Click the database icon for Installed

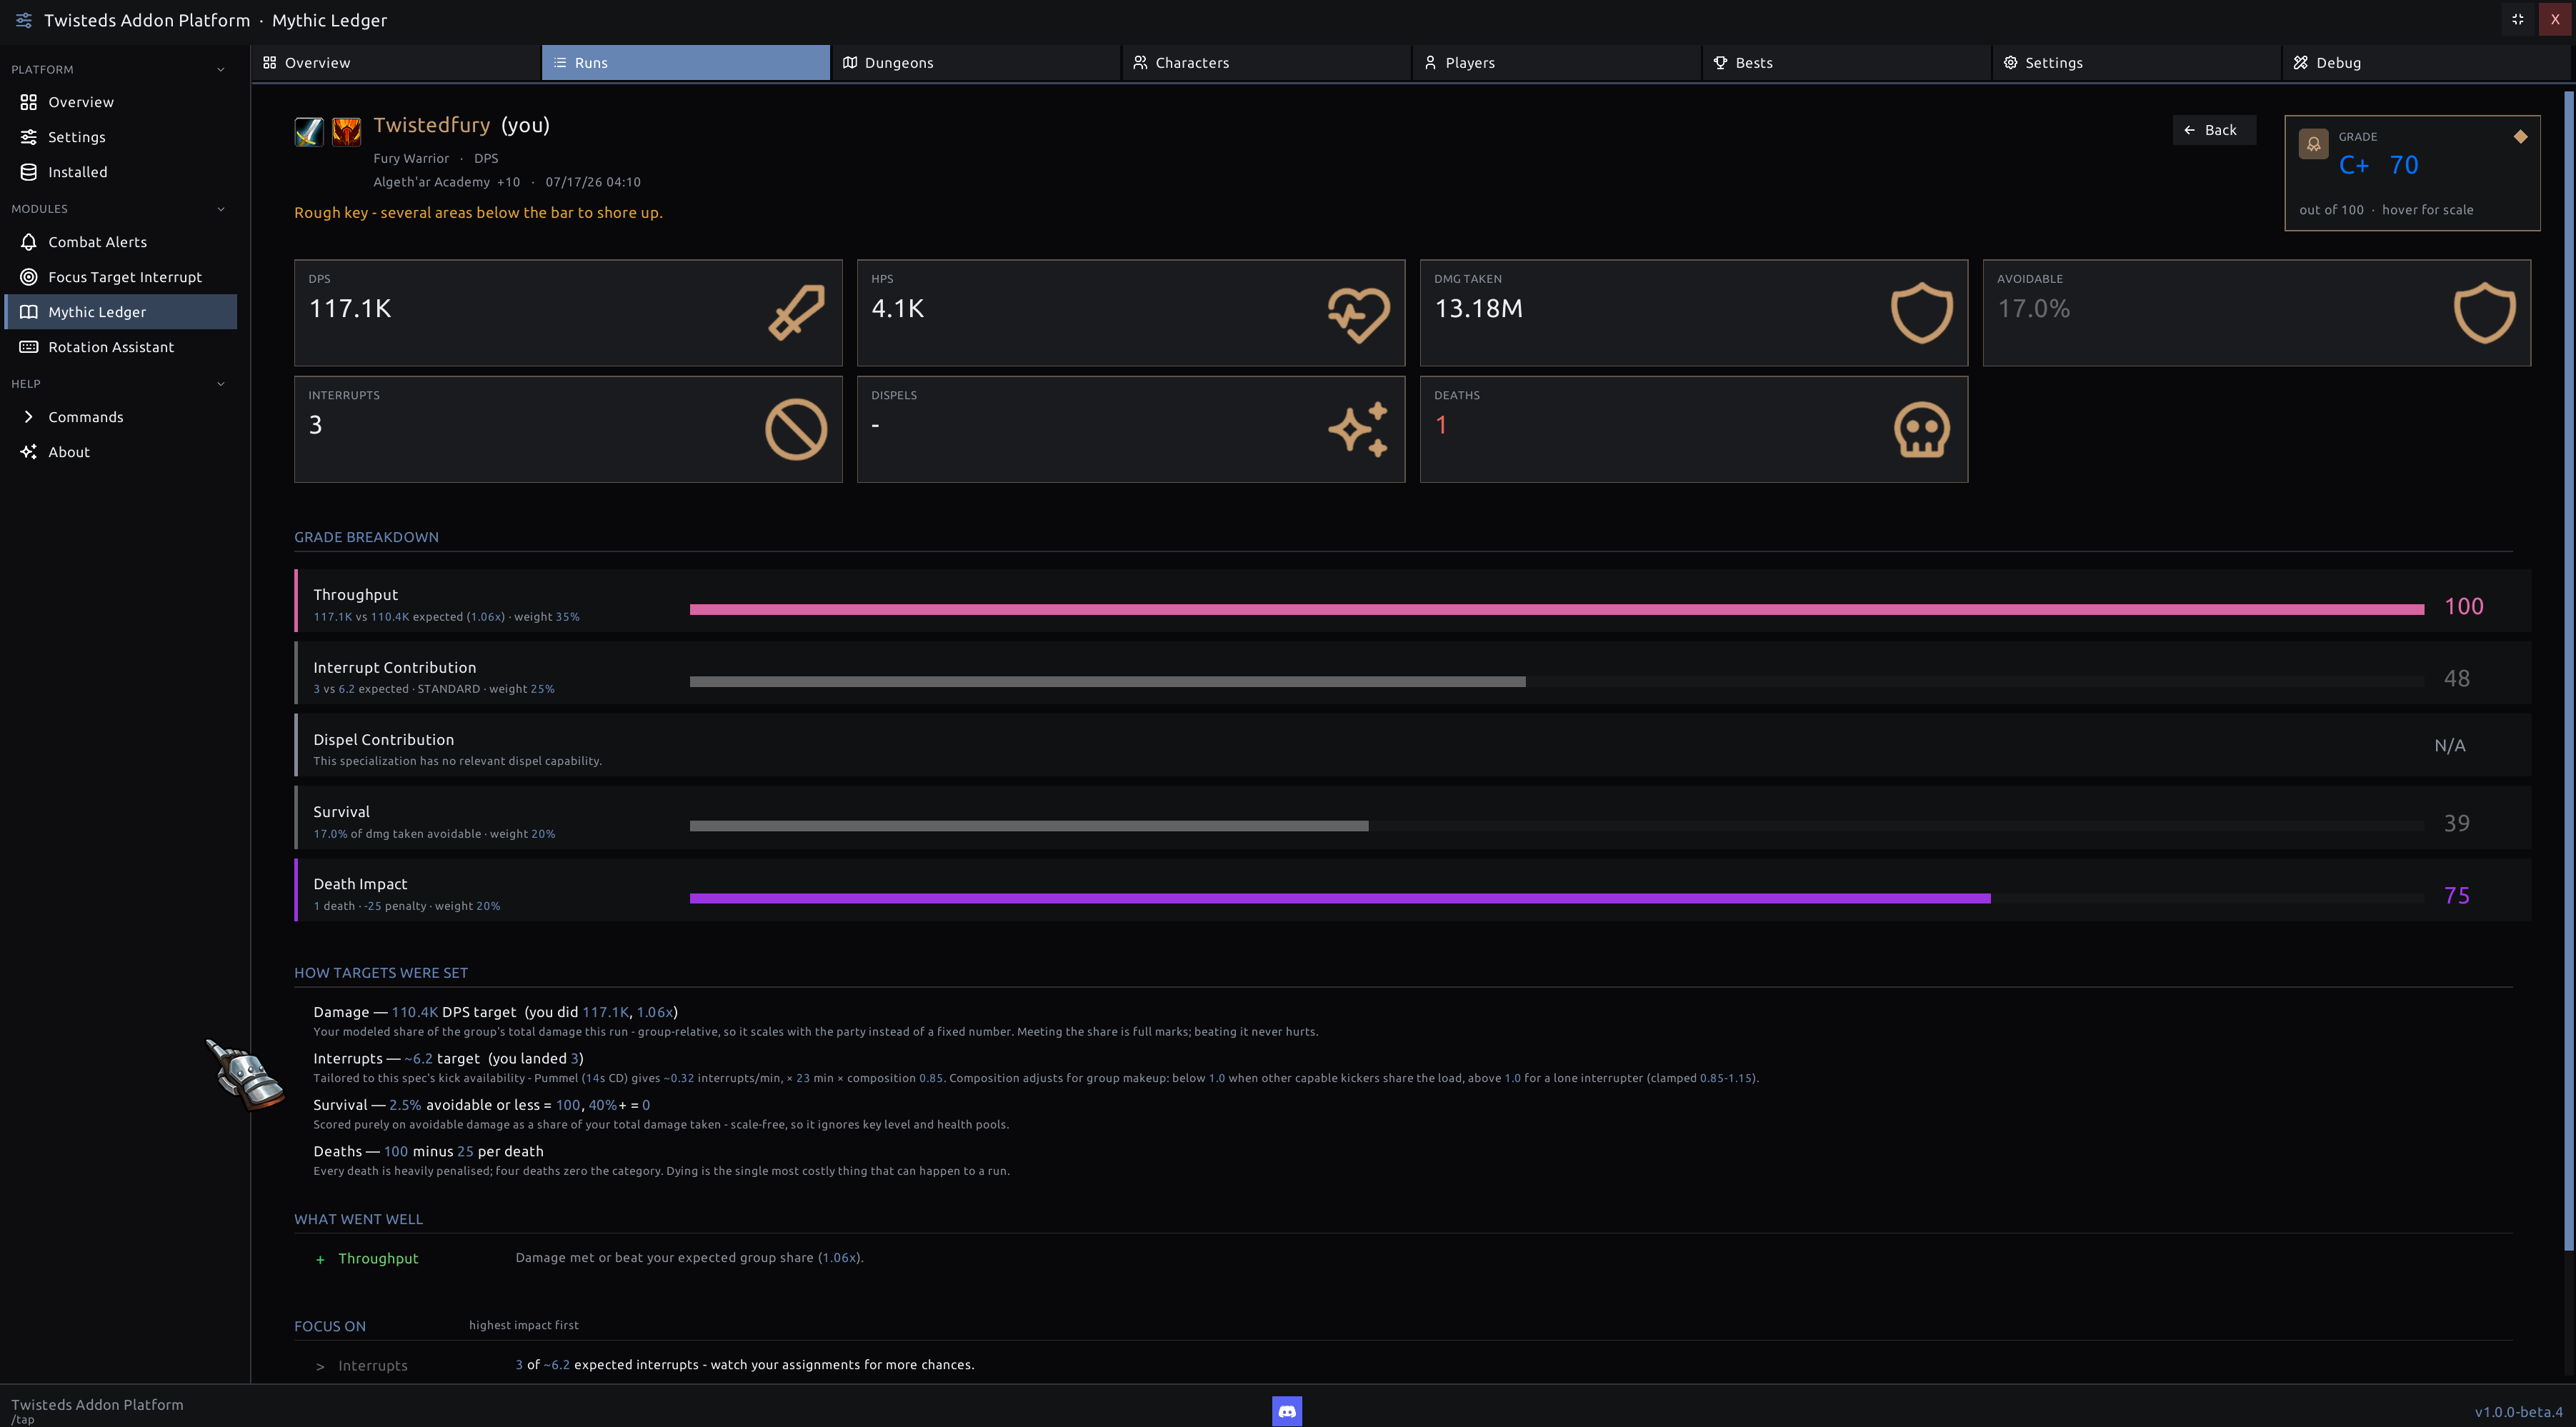point(29,172)
